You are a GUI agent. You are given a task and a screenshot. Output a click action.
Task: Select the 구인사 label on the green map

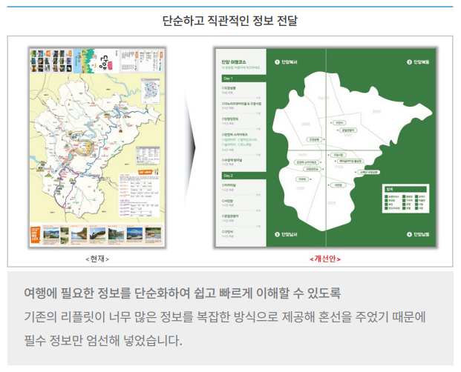(339, 122)
